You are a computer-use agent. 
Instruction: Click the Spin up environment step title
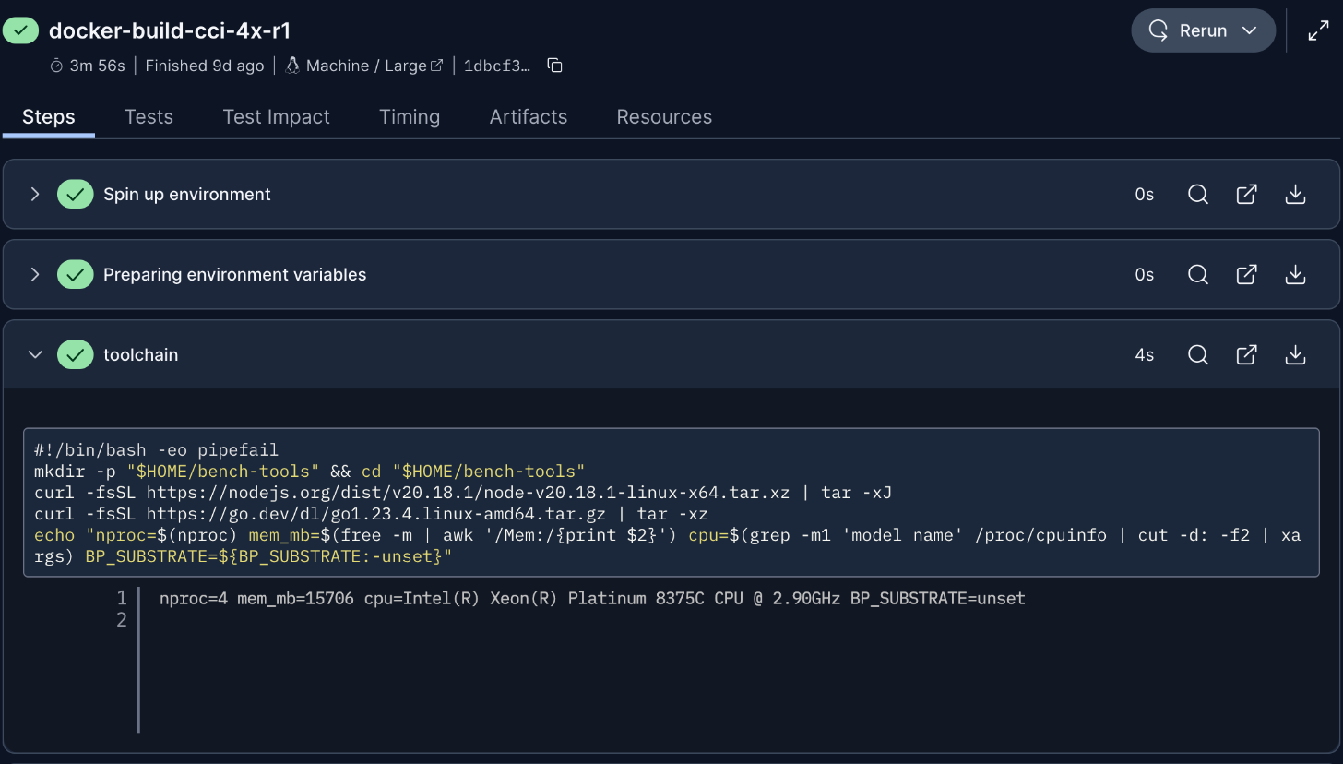tap(187, 195)
